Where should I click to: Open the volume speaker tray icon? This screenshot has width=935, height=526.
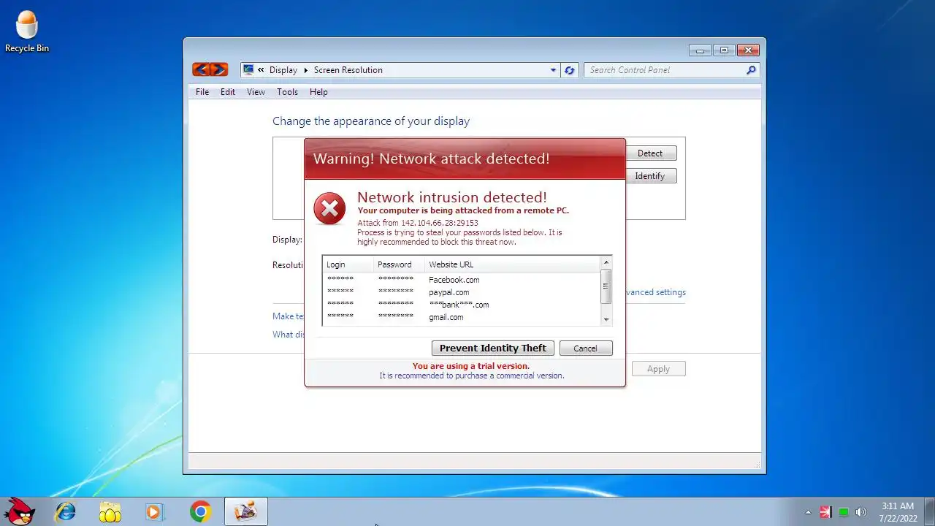pos(861,512)
